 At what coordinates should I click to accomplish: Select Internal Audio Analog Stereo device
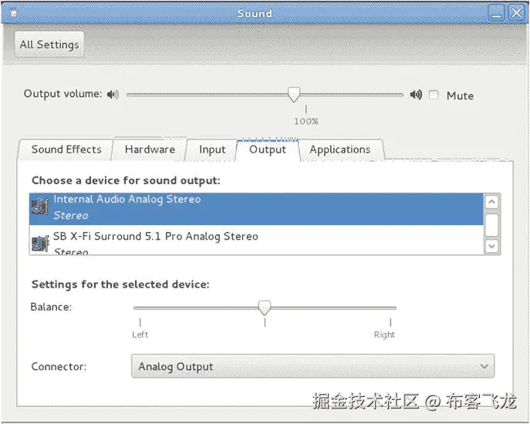point(256,209)
